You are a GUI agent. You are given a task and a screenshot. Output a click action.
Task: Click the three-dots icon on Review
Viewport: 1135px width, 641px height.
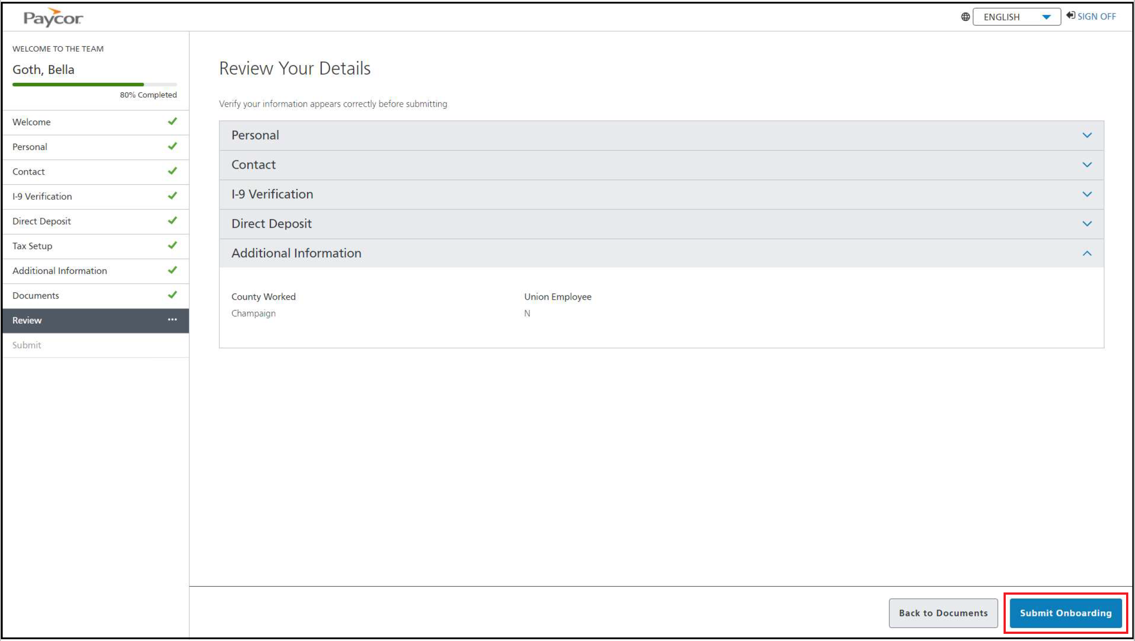pos(172,320)
